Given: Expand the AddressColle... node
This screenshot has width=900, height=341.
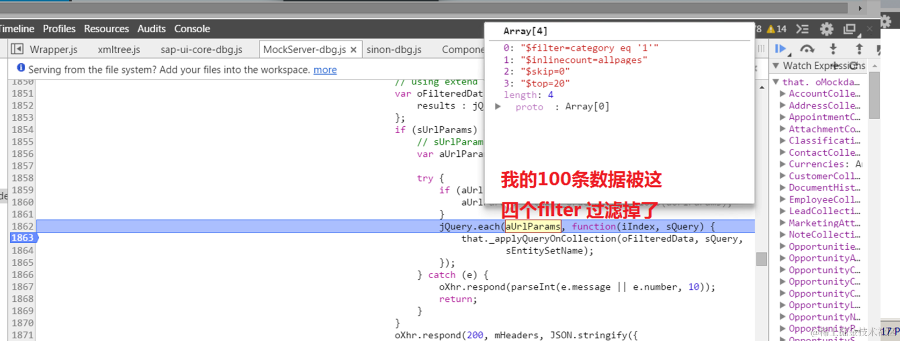Looking at the screenshot, I should [783, 105].
